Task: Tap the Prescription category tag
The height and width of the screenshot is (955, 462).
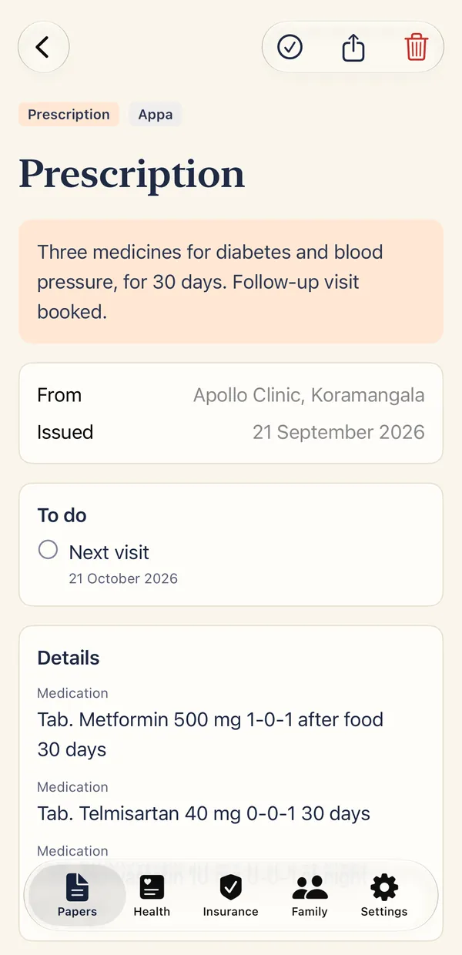Action: 69,115
